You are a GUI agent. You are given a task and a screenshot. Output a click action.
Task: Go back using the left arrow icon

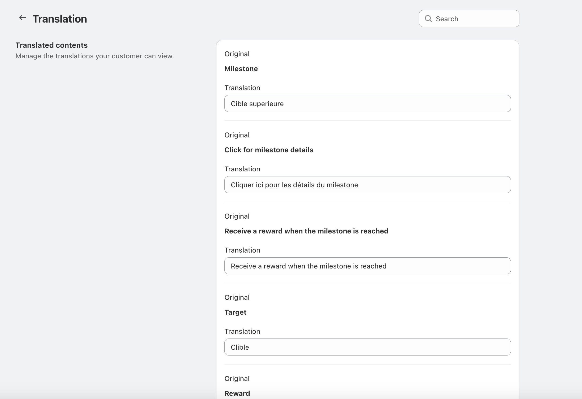[23, 18]
